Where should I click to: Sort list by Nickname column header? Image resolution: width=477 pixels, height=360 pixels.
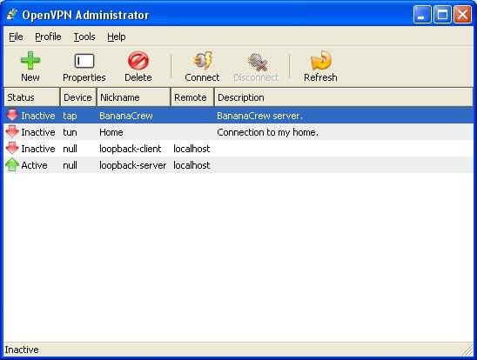pyautogui.click(x=133, y=97)
